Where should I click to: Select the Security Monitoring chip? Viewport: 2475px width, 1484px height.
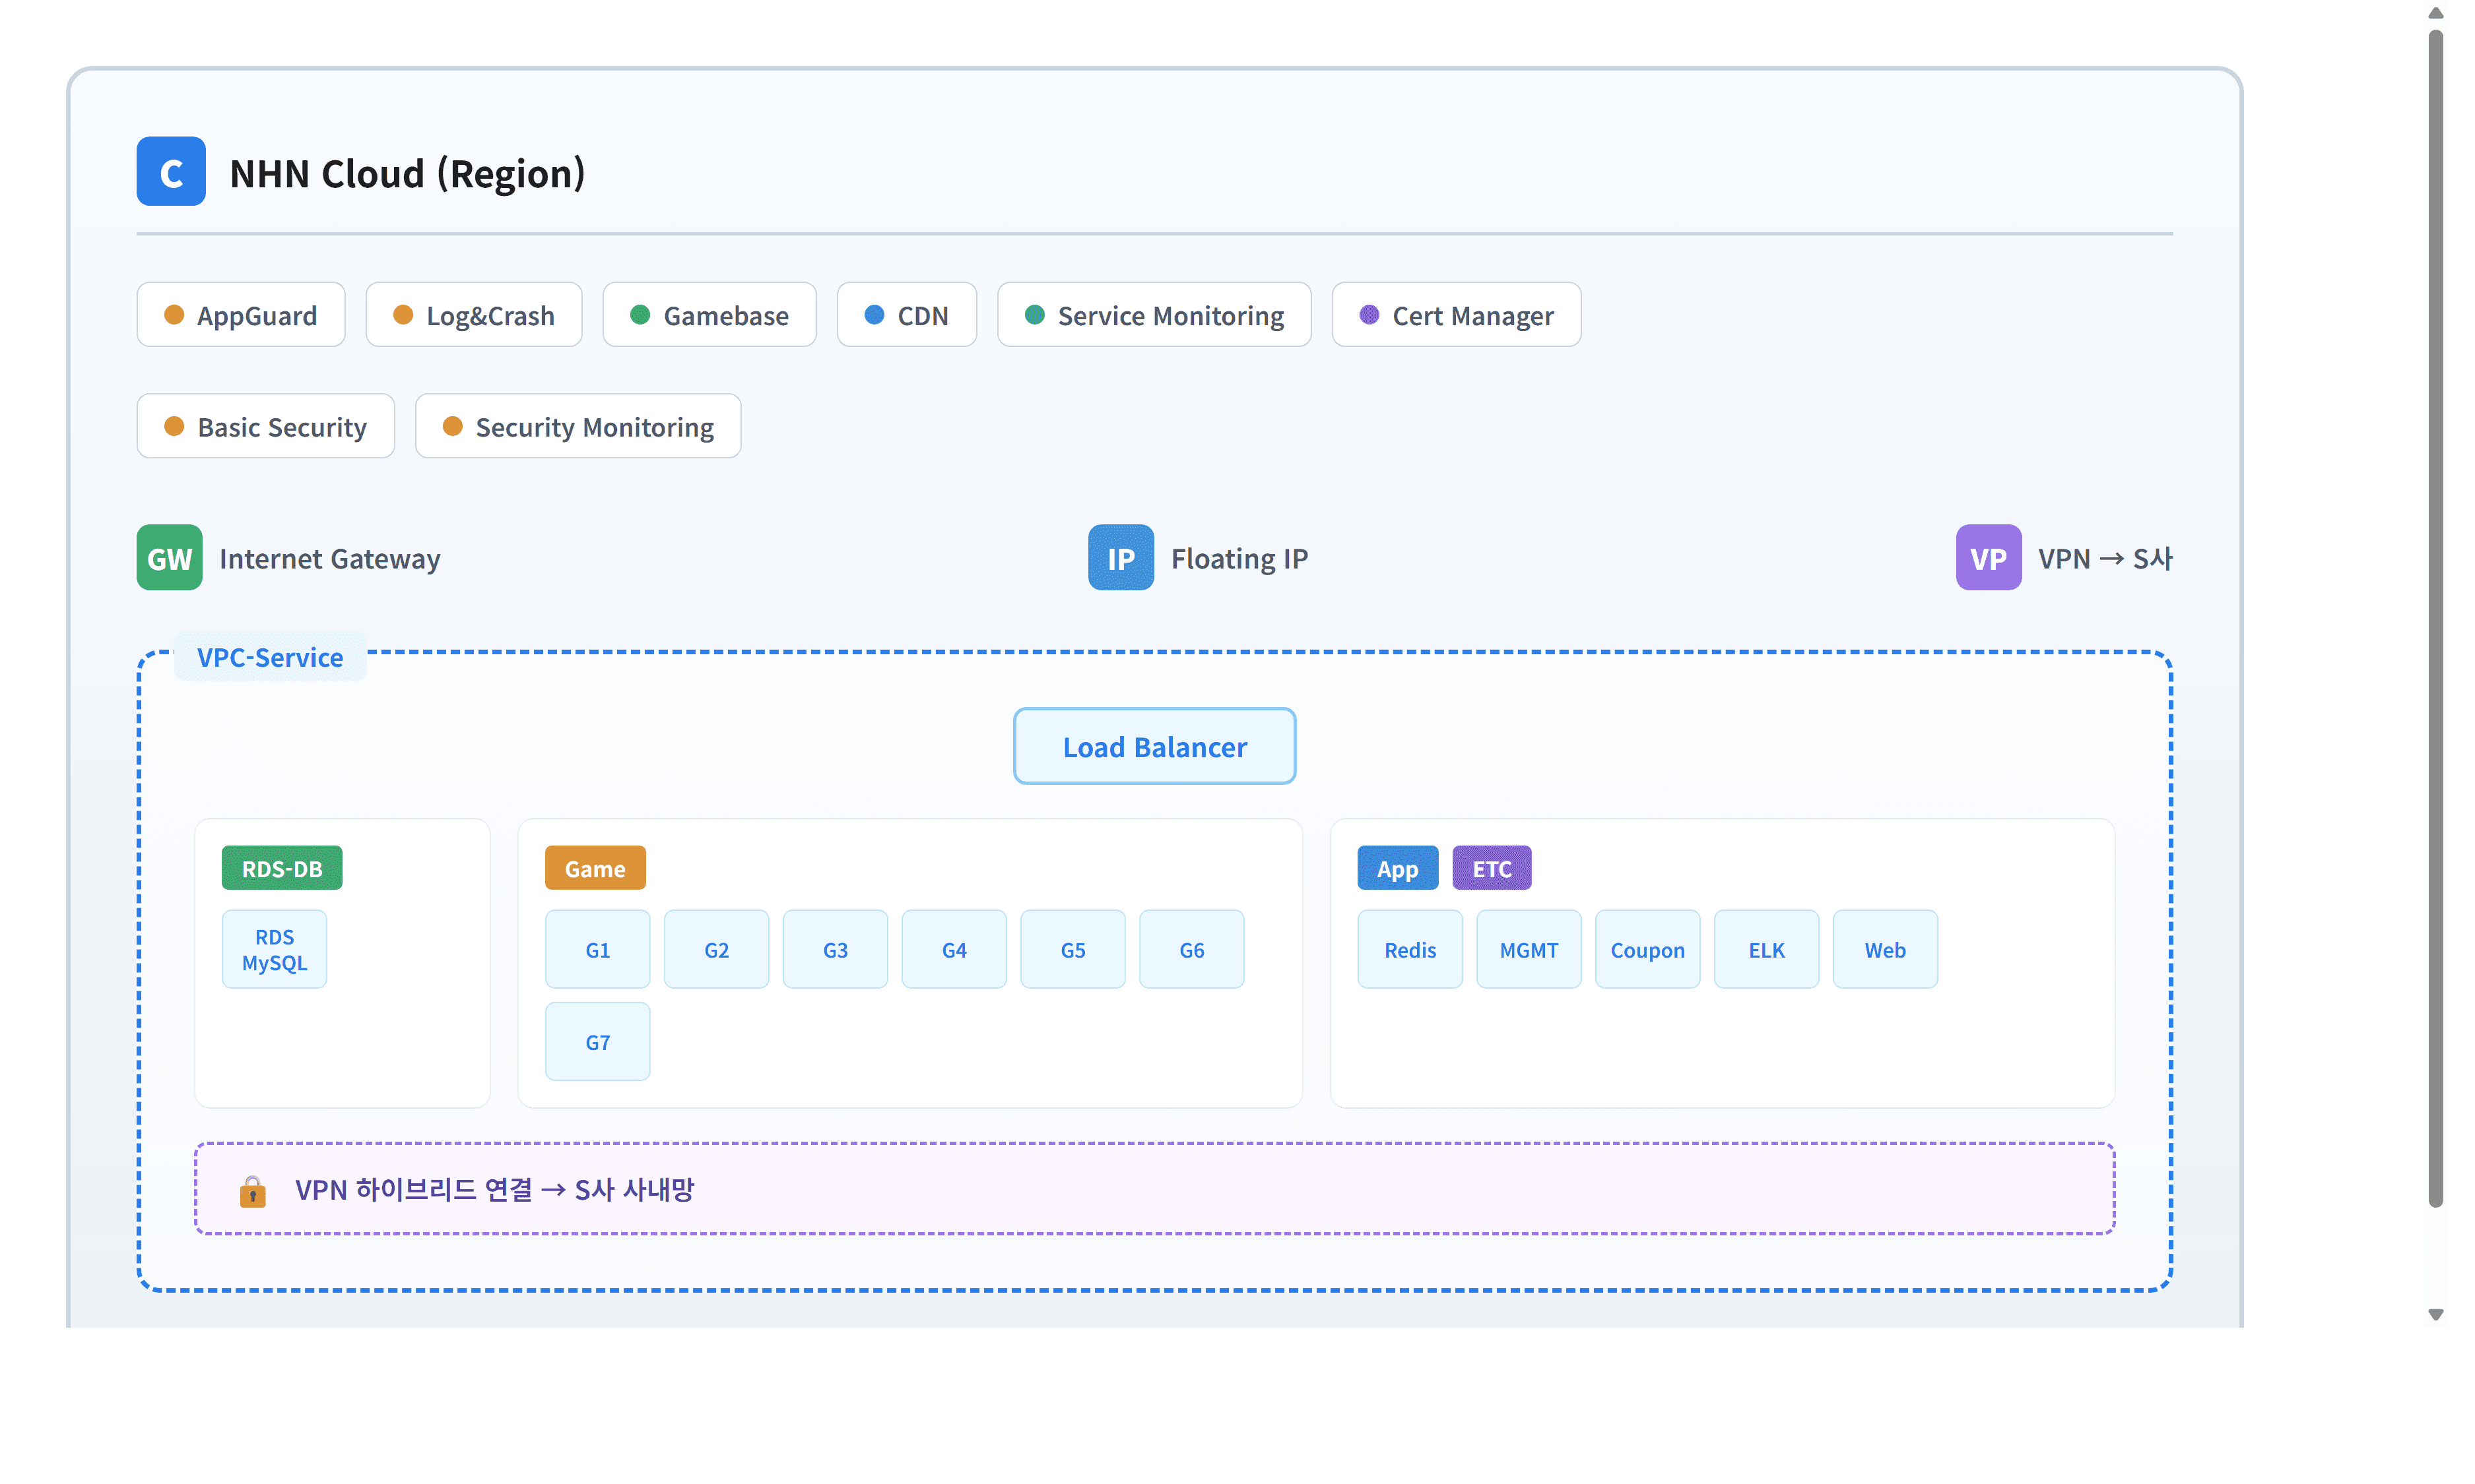pos(577,427)
